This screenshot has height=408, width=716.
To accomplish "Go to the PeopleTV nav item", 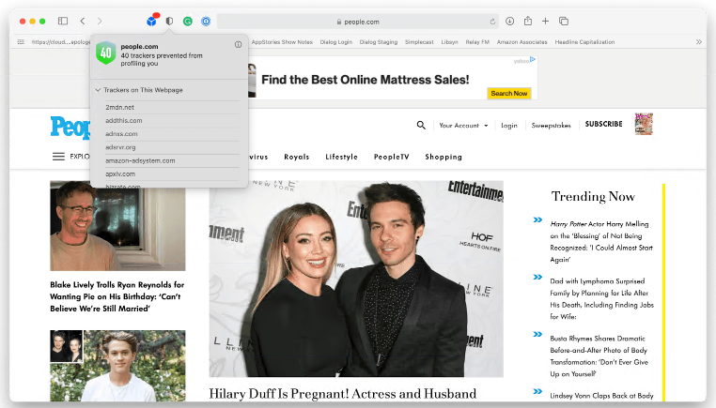I will 391,157.
